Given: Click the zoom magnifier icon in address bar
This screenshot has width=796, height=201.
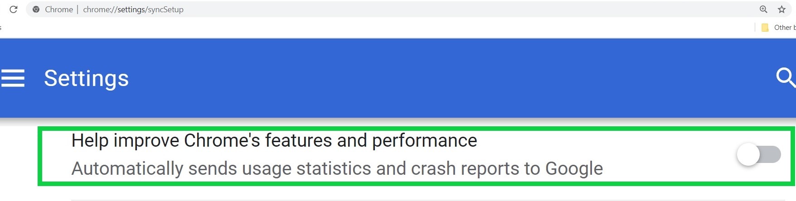Looking at the screenshot, I should (x=763, y=10).
